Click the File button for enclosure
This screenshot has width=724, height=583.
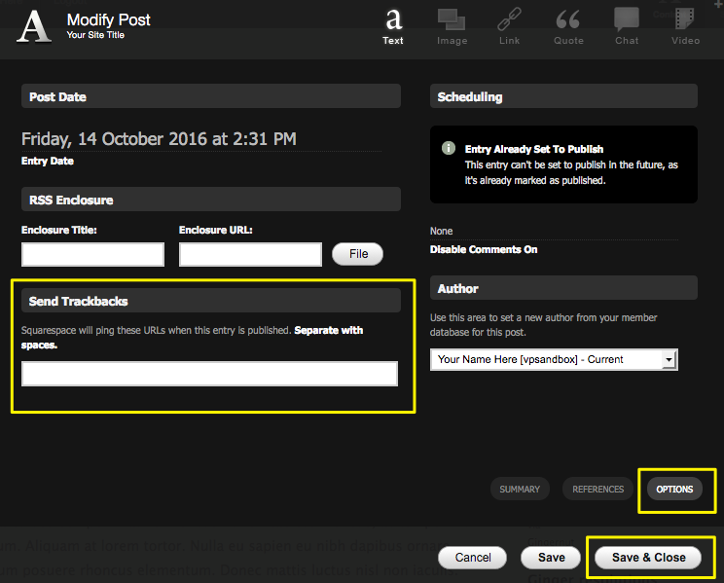click(358, 254)
